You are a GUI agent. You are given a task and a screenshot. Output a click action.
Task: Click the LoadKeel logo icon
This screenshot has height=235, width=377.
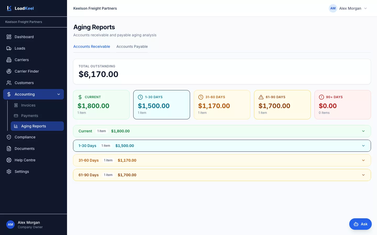click(9, 8)
